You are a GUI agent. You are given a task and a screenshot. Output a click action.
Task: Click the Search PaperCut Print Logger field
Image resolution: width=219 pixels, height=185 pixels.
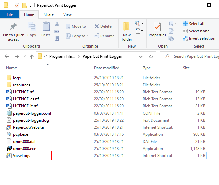coord(190,56)
